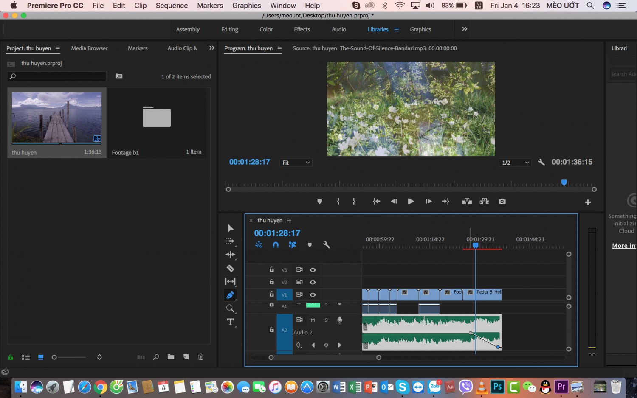
Task: Open thu huyen timeline panel menu
Action: point(289,221)
